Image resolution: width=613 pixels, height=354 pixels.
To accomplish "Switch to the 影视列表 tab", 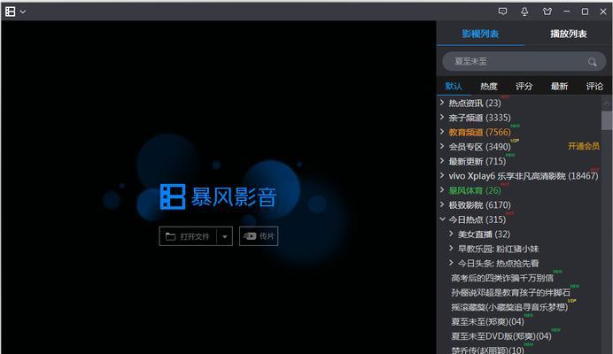I will tap(480, 34).
